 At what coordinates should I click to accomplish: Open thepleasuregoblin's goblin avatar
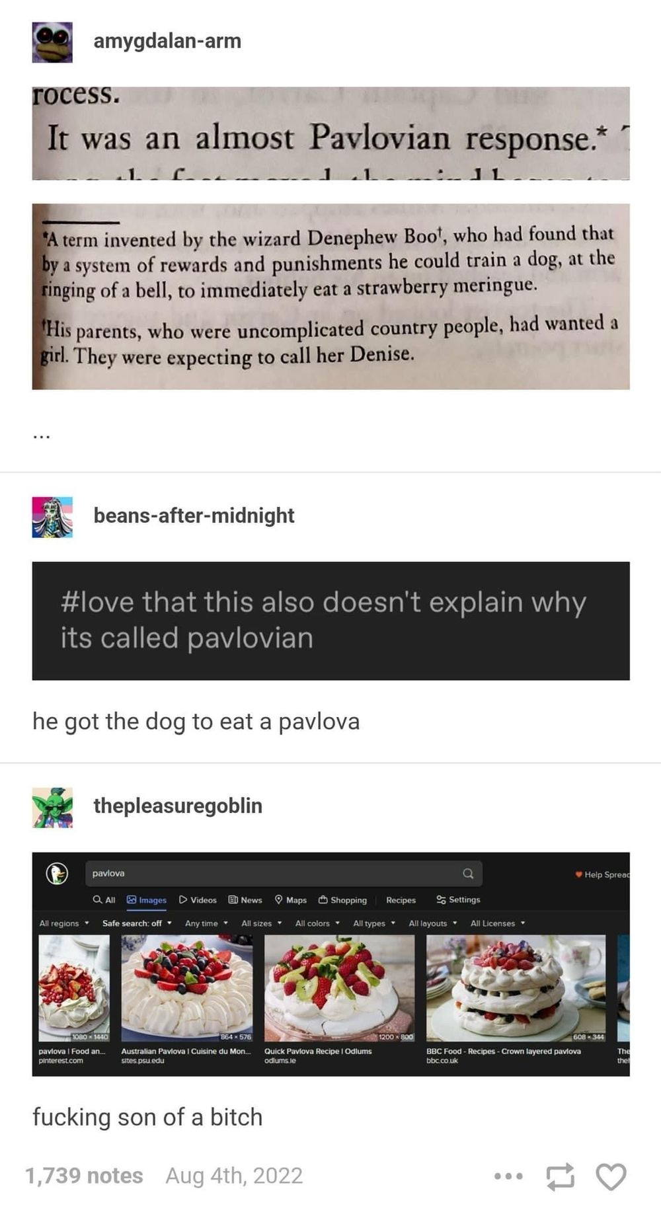tap(52, 807)
